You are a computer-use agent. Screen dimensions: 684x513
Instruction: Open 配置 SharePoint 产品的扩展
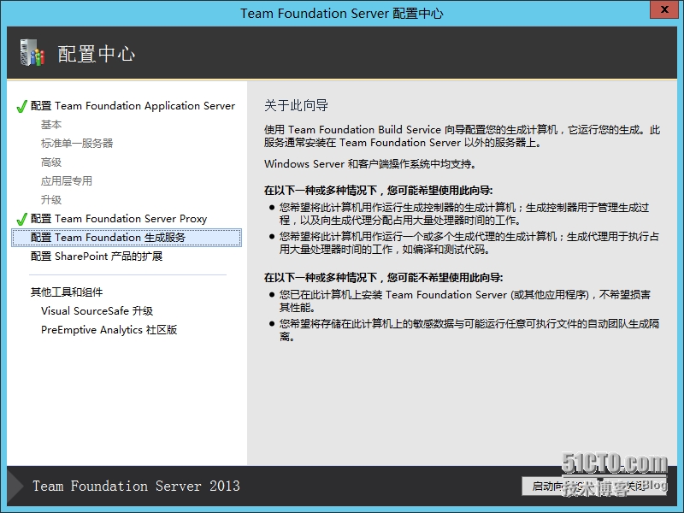tap(97, 256)
